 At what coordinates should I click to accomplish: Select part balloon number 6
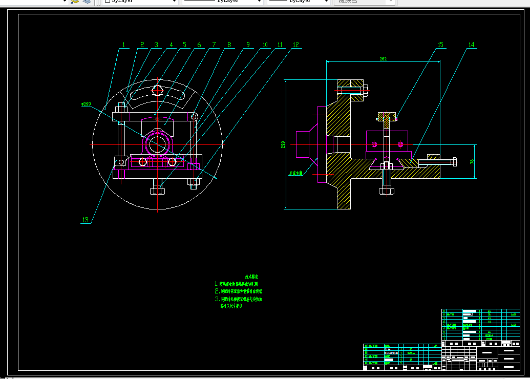coord(199,45)
